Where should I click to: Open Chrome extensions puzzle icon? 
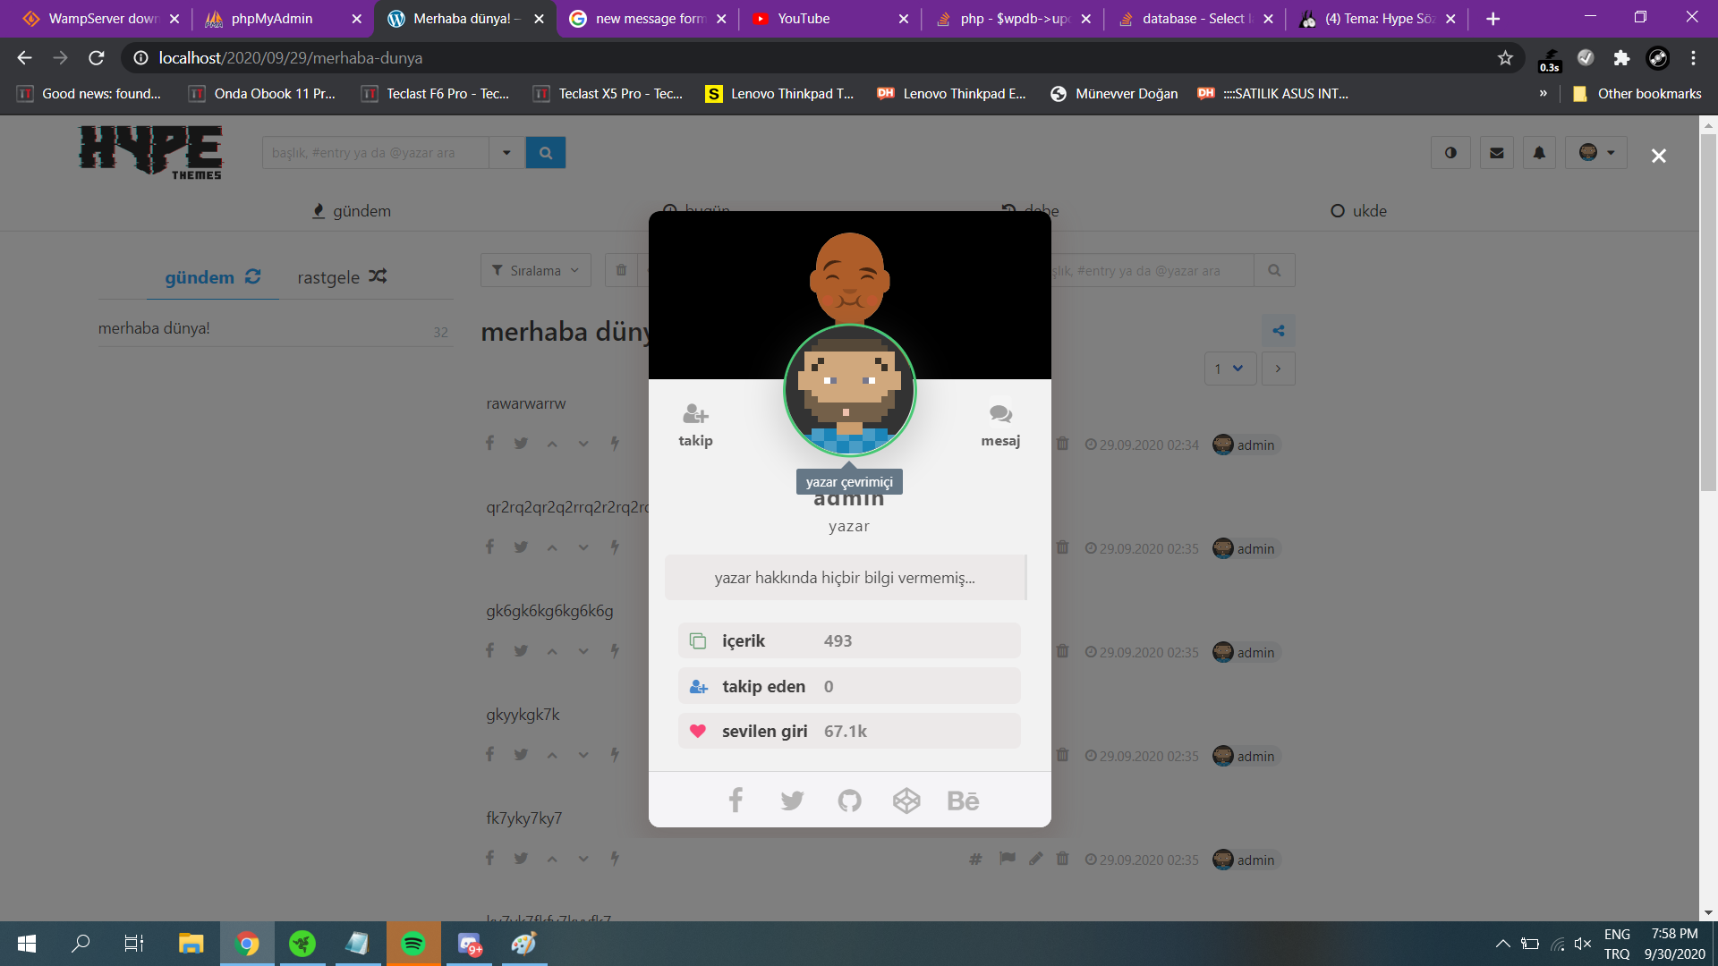click(x=1621, y=58)
